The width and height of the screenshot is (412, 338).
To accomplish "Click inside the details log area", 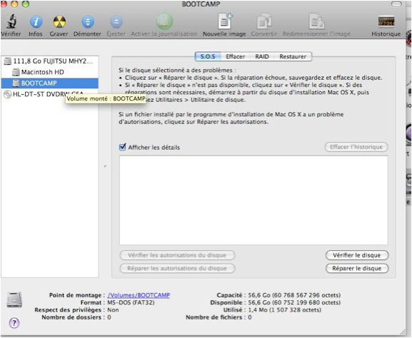I will pos(253,200).
